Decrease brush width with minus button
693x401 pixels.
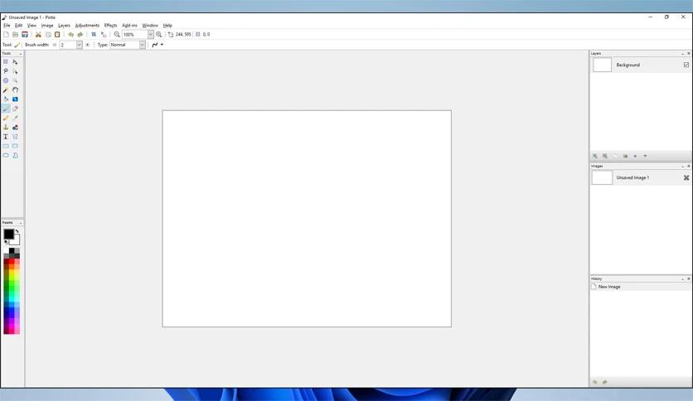55,45
